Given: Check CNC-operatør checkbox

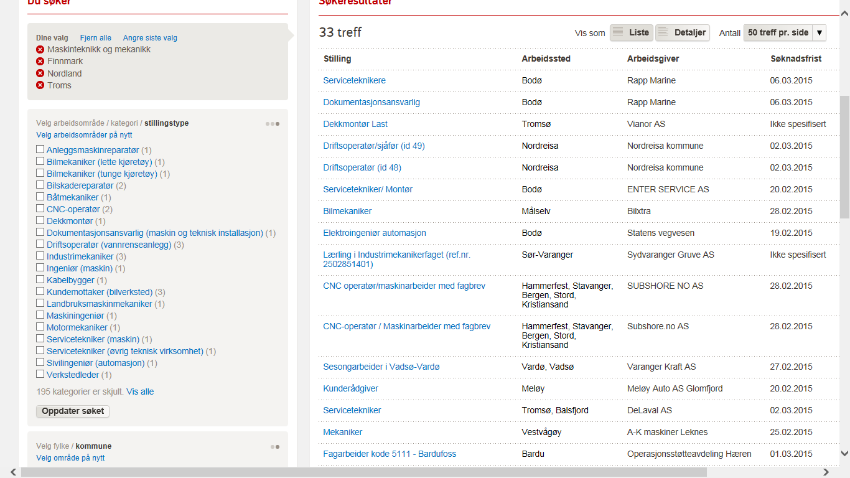Looking at the screenshot, I should 40,209.
